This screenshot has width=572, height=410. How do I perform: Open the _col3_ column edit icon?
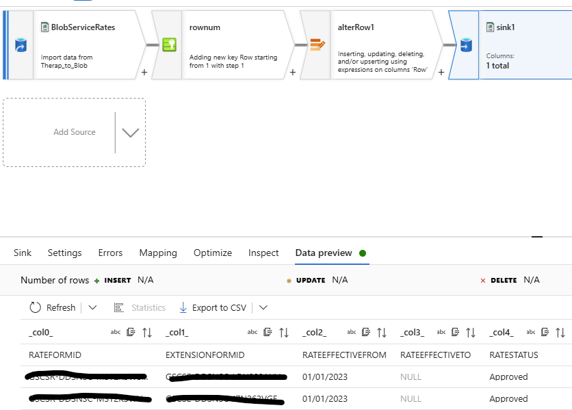point(455,332)
